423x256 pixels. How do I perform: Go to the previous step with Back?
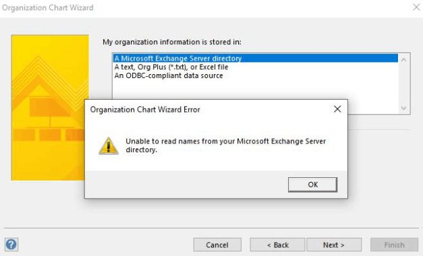277,245
